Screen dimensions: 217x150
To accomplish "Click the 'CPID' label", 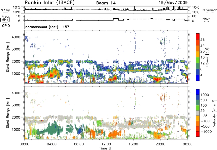I will [6, 26].
